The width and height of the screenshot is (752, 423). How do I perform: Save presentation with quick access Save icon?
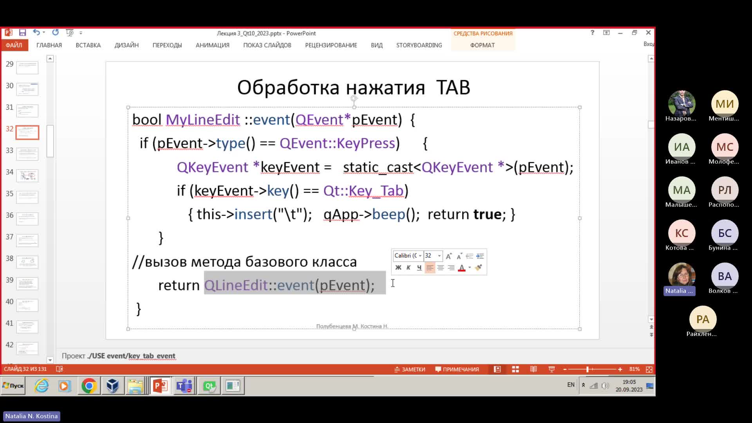click(x=22, y=33)
